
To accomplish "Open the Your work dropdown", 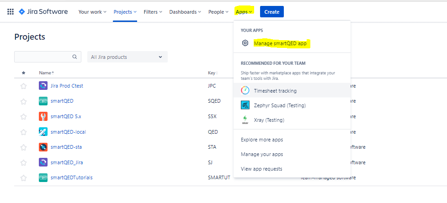I will pos(92,12).
